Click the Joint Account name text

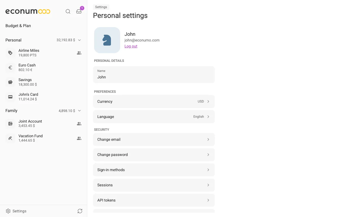30,121
